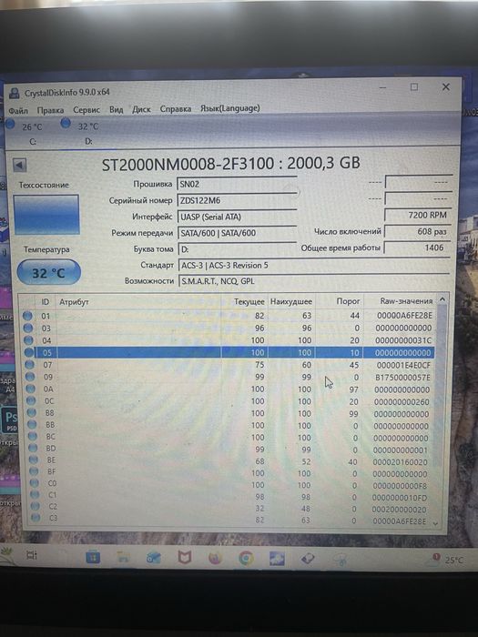478x637 pixels.
Task: Click the 32 °C temperature indicator
Action: (x=49, y=272)
